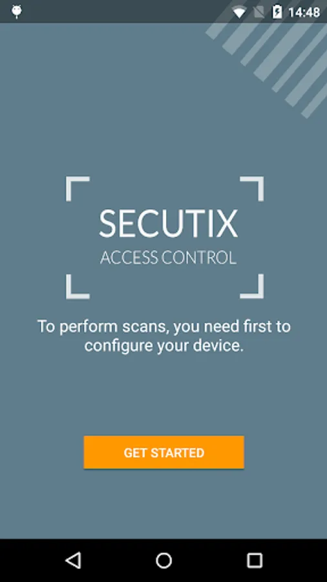The height and width of the screenshot is (582, 327).
Task: Tap the bottom-right scan frame corner bracket
Action: pos(252,286)
